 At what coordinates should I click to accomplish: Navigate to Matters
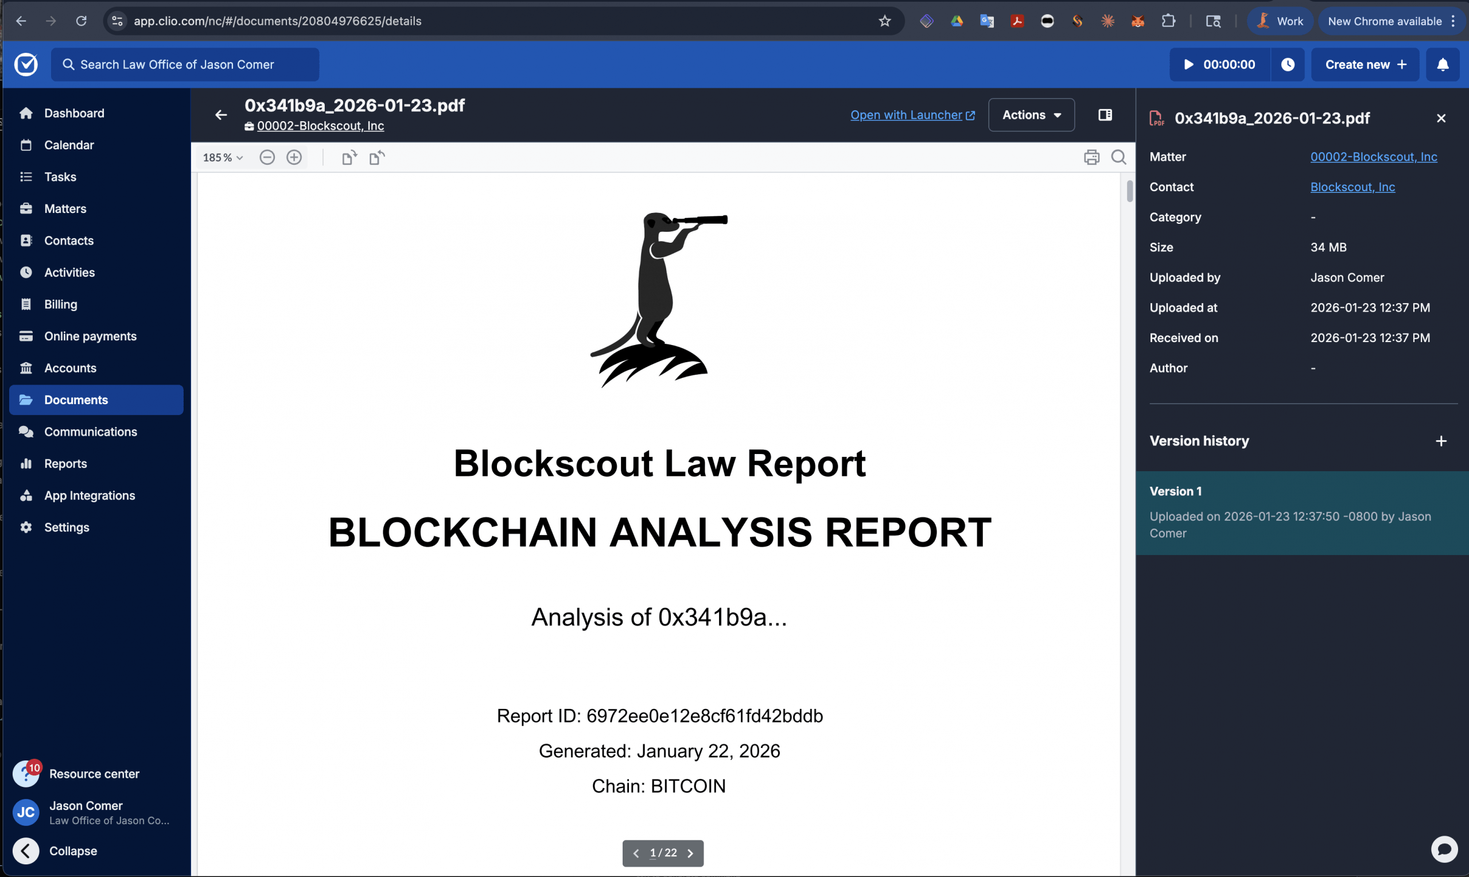point(96,208)
